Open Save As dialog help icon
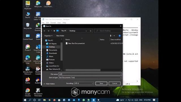Image resolution: width=181 pixels, height=102 pixels. tap(120, 36)
